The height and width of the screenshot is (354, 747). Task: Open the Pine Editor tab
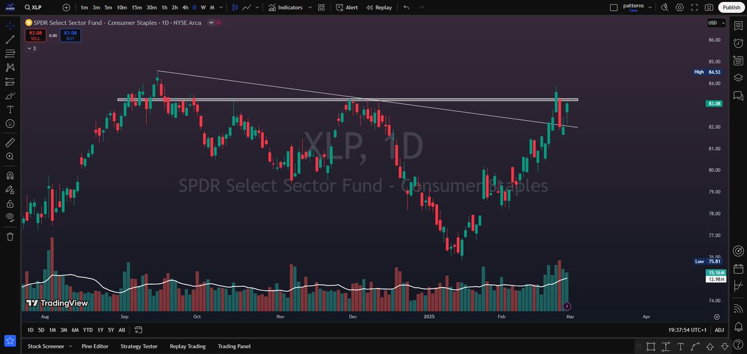95,346
